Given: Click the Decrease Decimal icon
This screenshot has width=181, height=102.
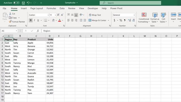Looking at the screenshot, I should click(x=133, y=20).
